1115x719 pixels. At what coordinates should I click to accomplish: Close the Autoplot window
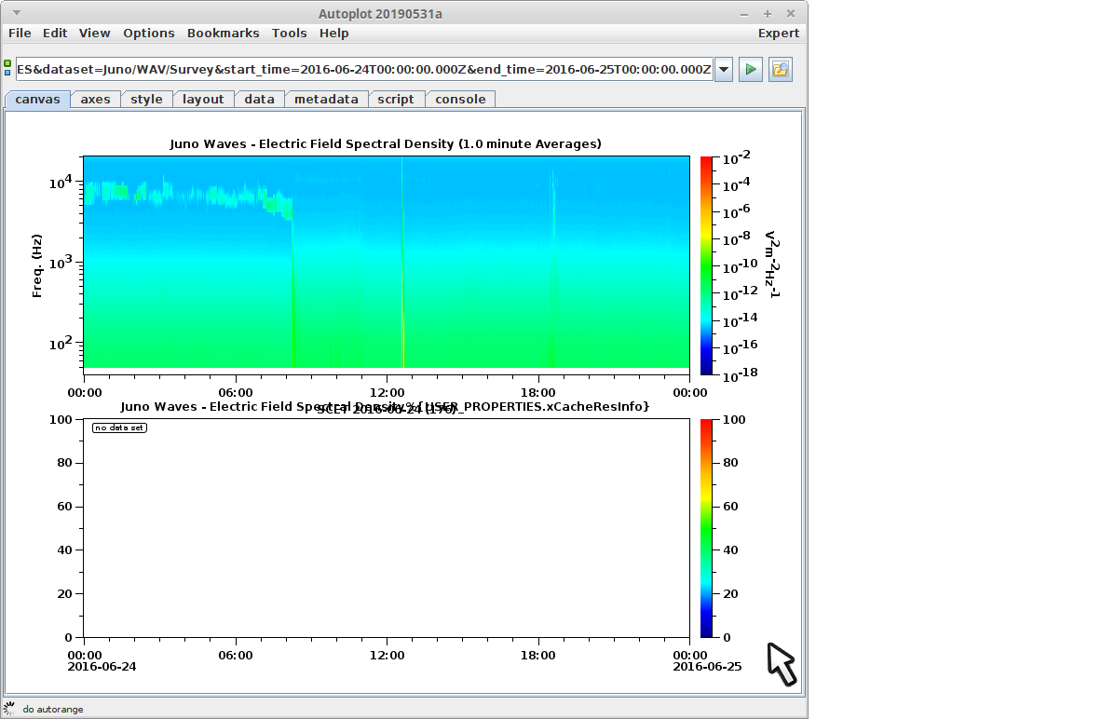coord(791,14)
